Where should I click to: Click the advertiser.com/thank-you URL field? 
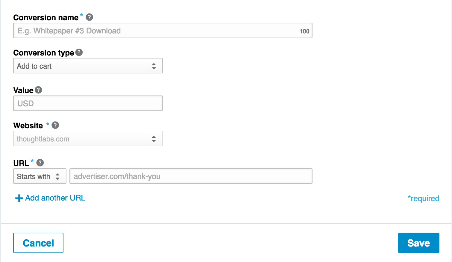coord(191,176)
